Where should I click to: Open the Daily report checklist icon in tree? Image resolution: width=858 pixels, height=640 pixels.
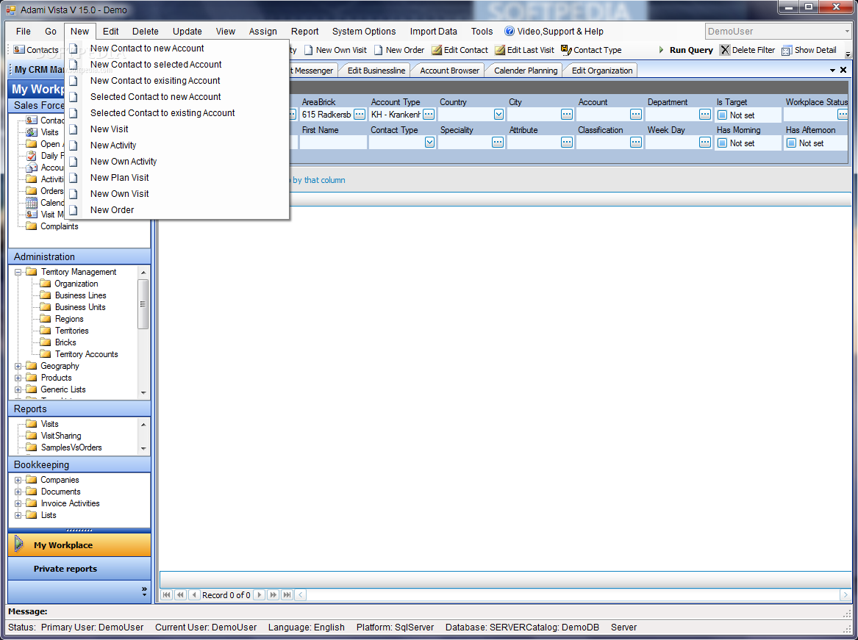click(x=32, y=155)
